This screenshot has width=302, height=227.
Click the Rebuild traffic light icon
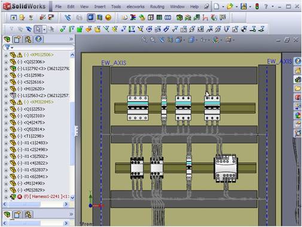pos(257,7)
